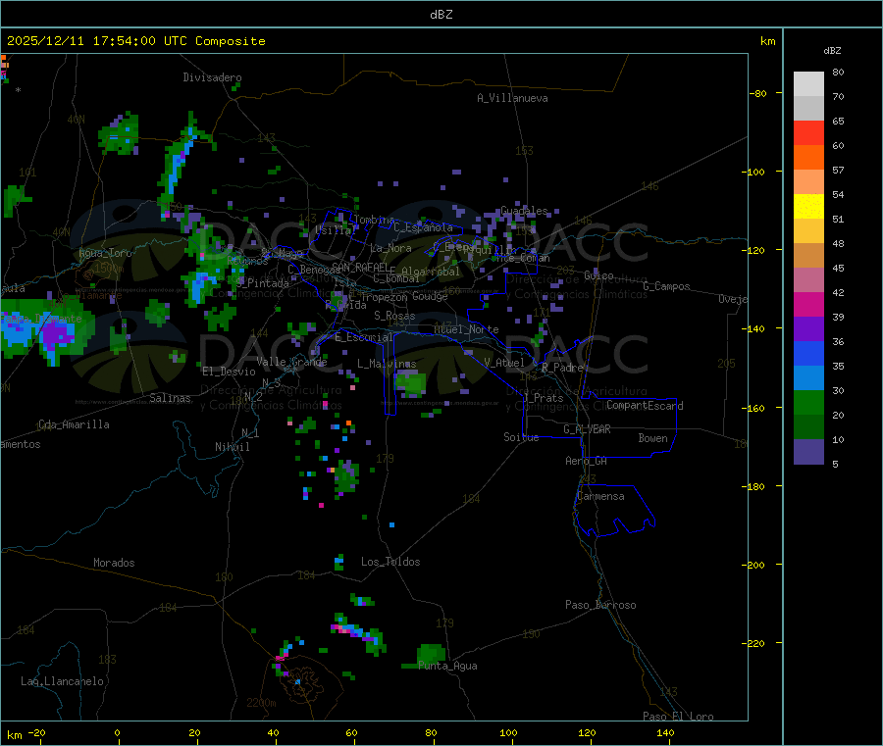Select the 'Bowen' place label
The width and height of the screenshot is (883, 746).
pyautogui.click(x=653, y=438)
